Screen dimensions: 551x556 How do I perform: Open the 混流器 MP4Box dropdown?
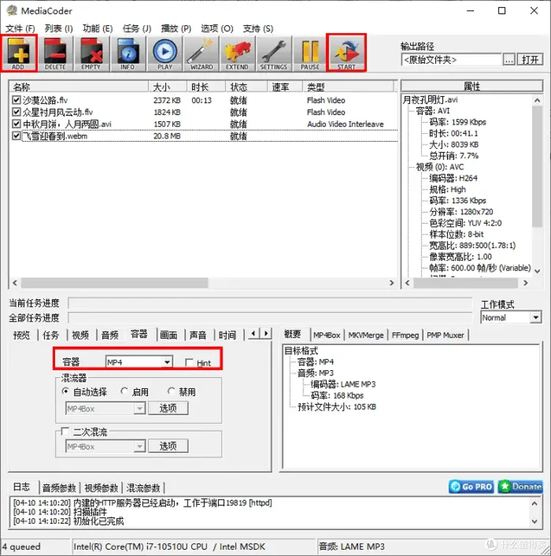point(105,408)
